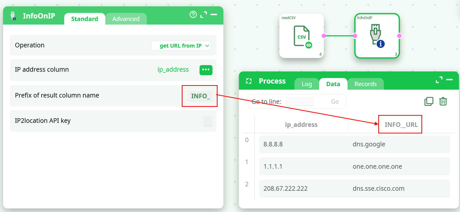
Task: Expand the InfoOnIP panel to fullscreen
Action: (x=203, y=15)
